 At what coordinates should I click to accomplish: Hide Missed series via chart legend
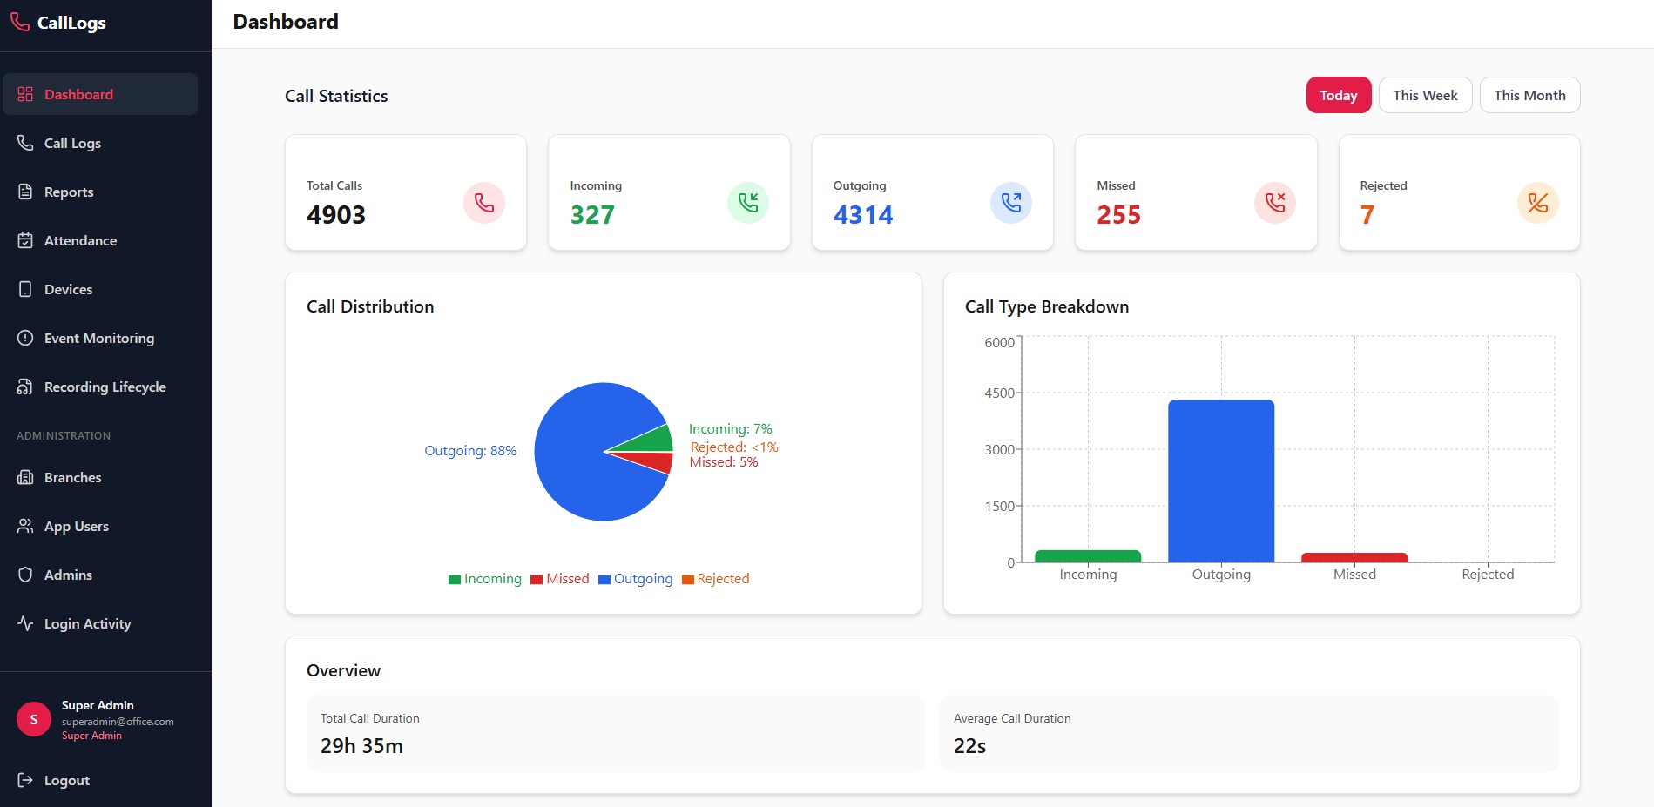point(560,578)
